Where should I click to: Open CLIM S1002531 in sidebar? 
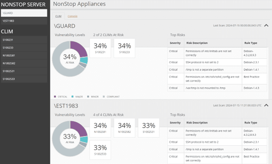coord(24,71)
